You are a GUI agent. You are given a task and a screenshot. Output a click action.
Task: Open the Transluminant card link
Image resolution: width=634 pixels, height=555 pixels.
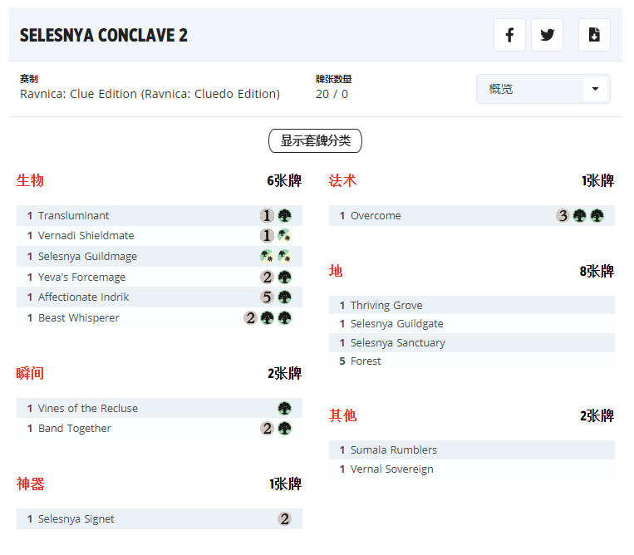(73, 216)
